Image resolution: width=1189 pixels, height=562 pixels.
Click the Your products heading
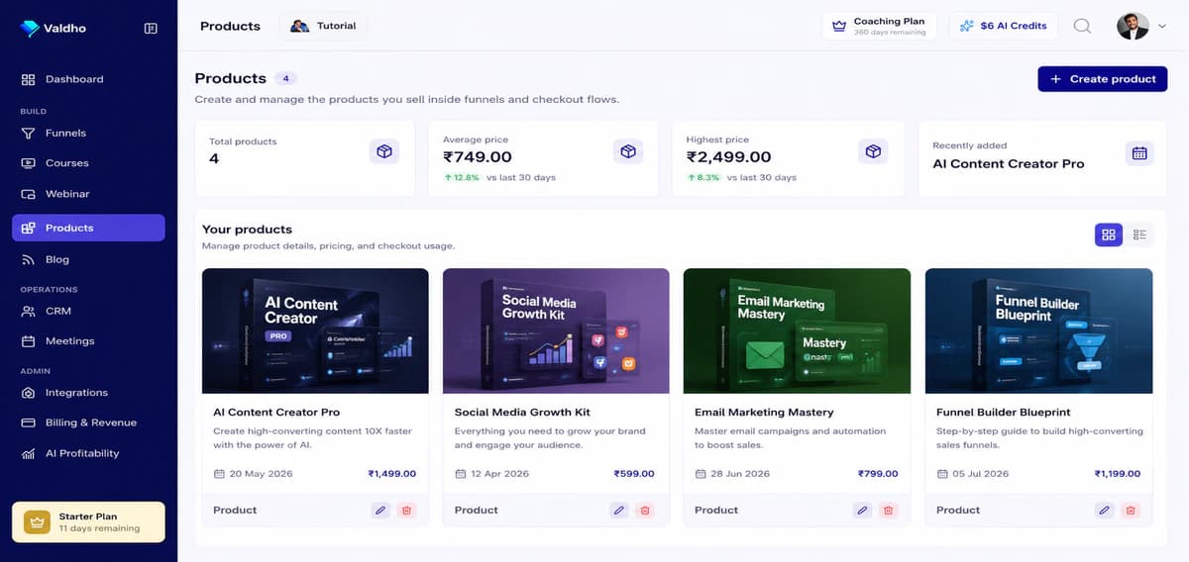coord(247,229)
